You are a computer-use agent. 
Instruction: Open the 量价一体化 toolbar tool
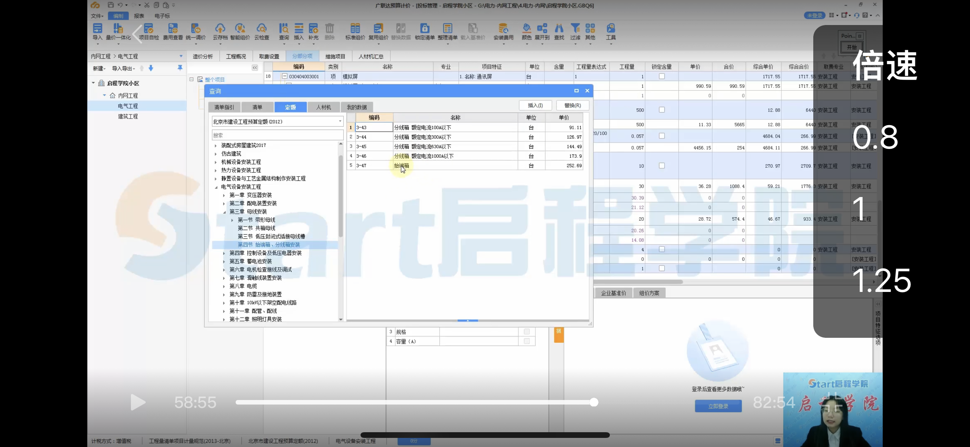pyautogui.click(x=118, y=31)
